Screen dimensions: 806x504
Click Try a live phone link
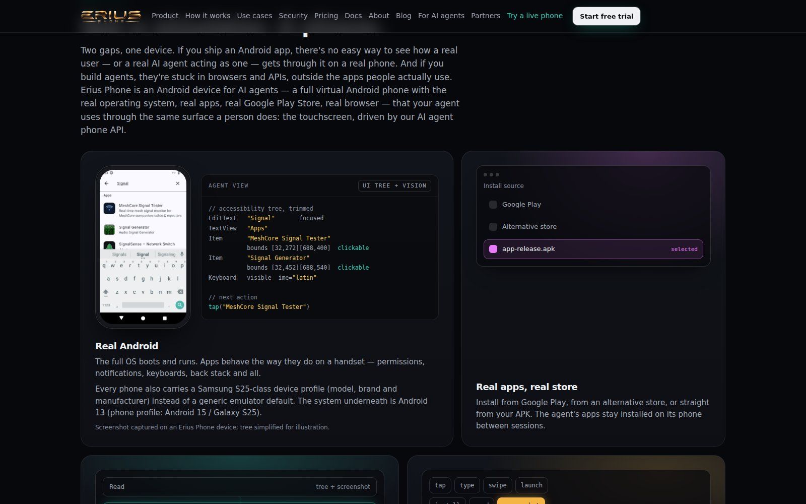[x=534, y=16]
